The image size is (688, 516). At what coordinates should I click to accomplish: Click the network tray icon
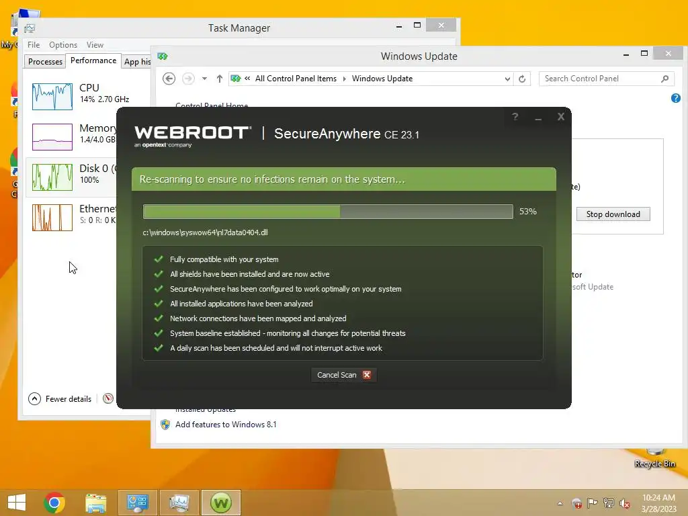pyautogui.click(x=609, y=503)
